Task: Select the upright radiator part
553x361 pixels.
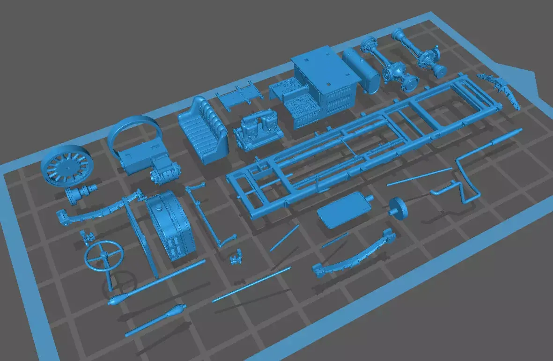Action: [x=170, y=225]
